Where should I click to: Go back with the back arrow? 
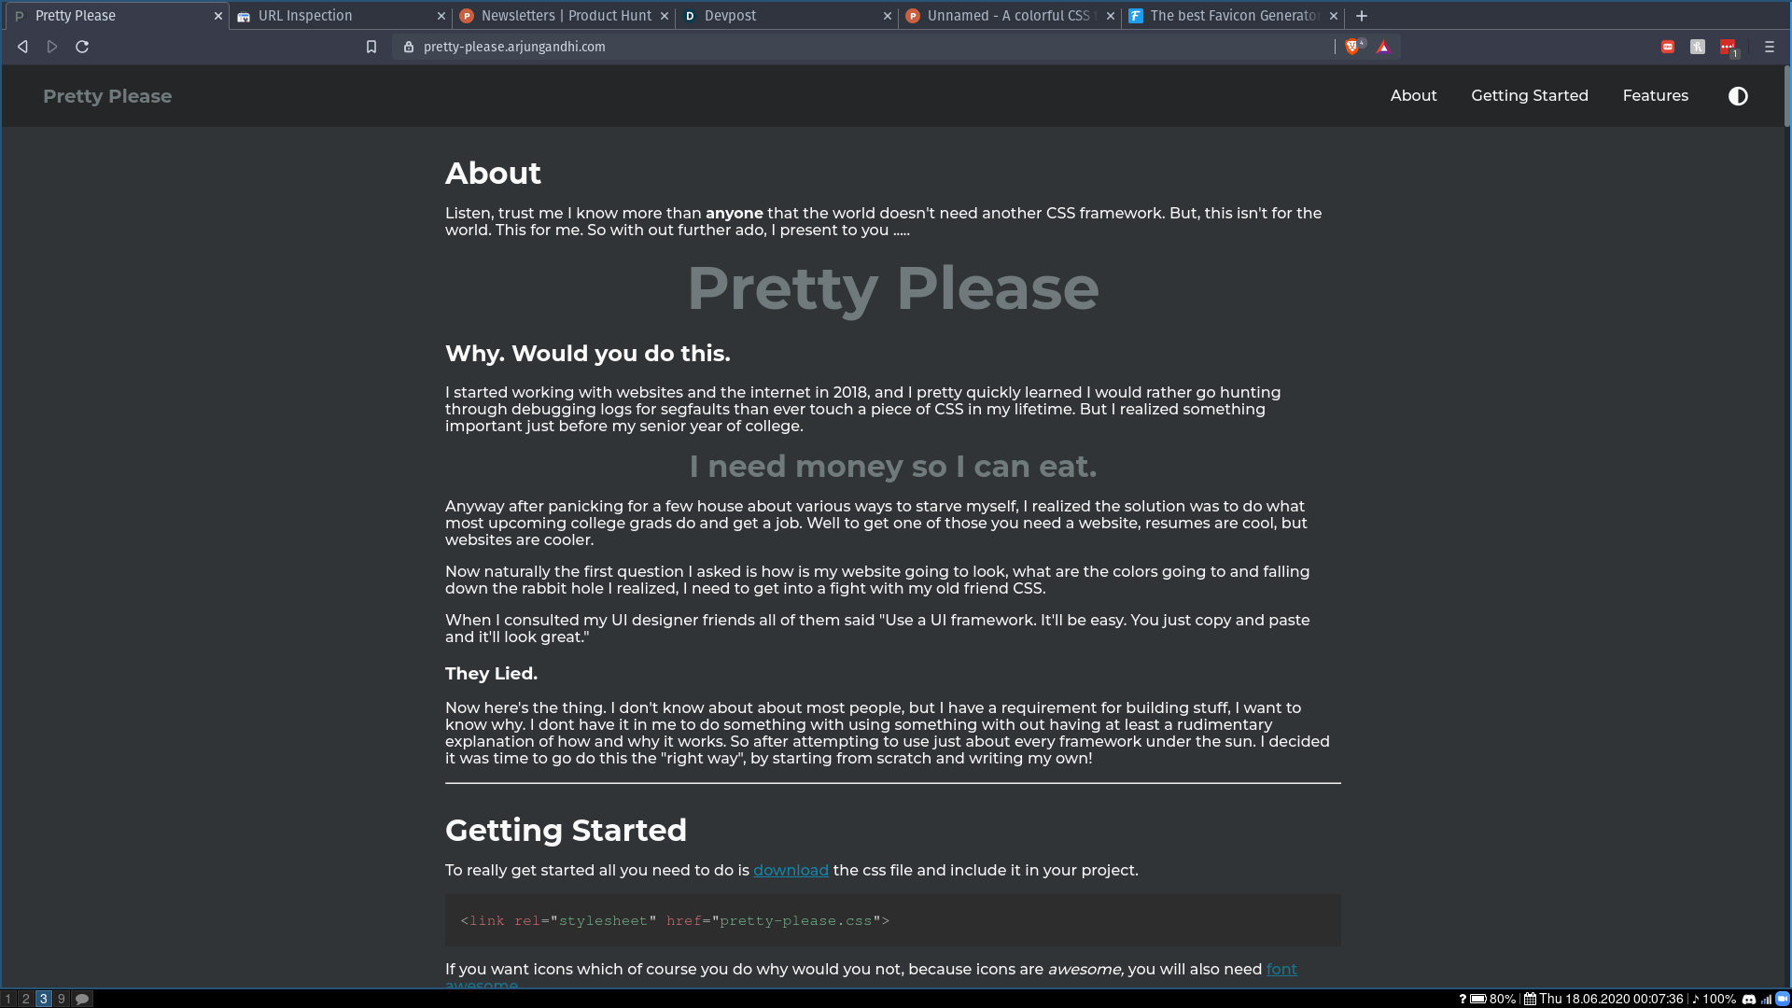[22, 47]
